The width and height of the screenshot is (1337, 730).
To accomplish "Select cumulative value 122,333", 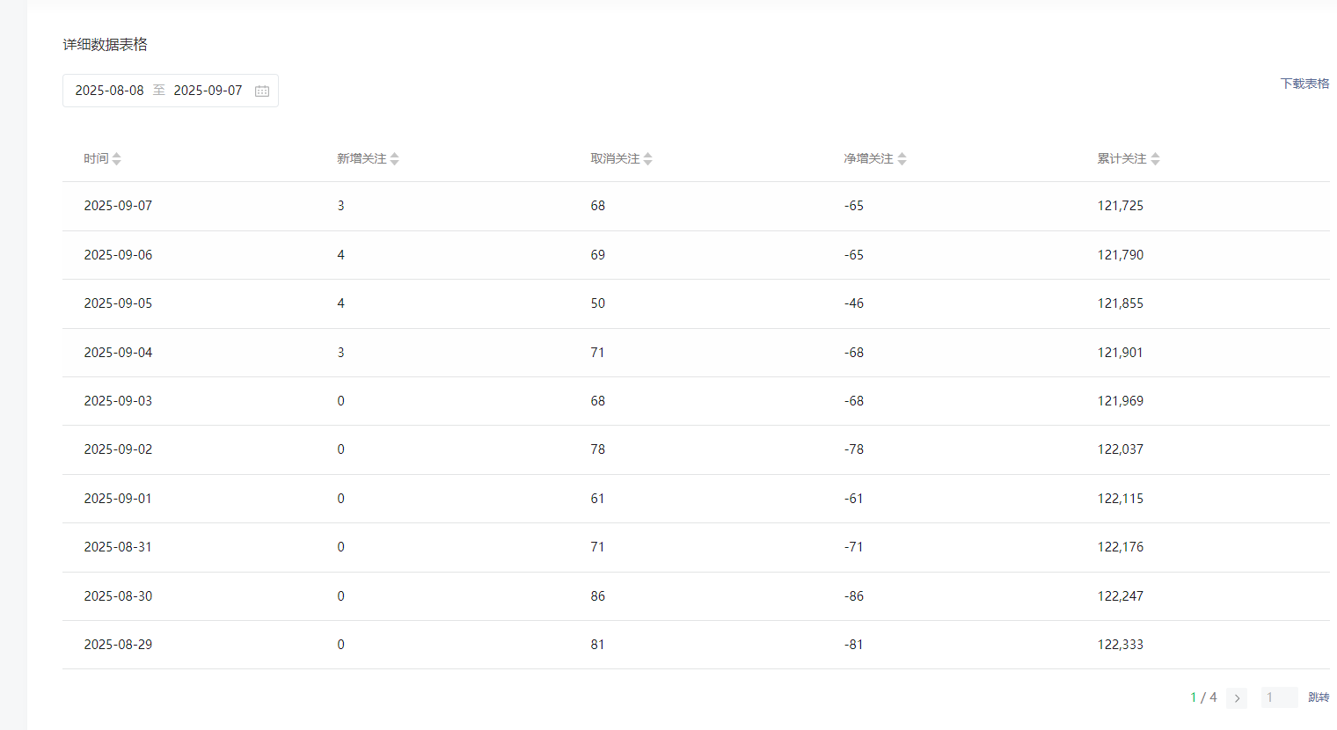I will (1121, 645).
